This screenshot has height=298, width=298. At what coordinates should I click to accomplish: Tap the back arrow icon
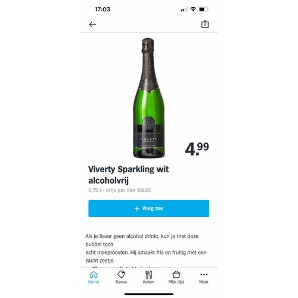(x=92, y=24)
